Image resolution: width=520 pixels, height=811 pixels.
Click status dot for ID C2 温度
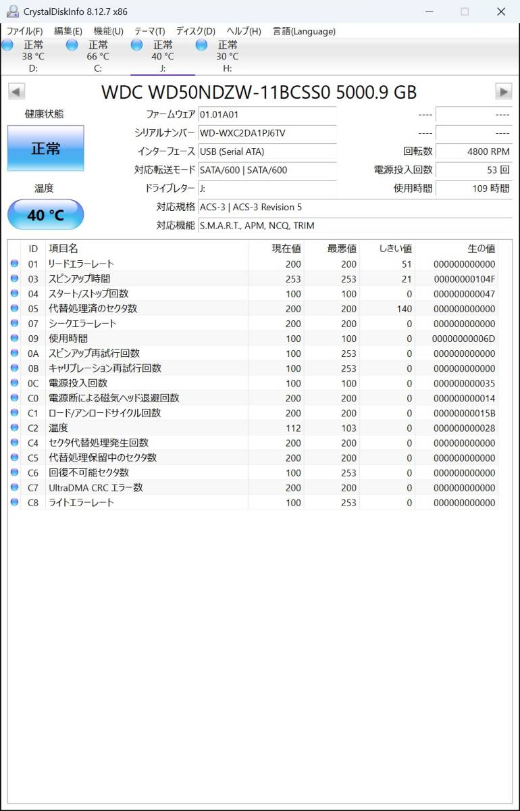tap(15, 428)
